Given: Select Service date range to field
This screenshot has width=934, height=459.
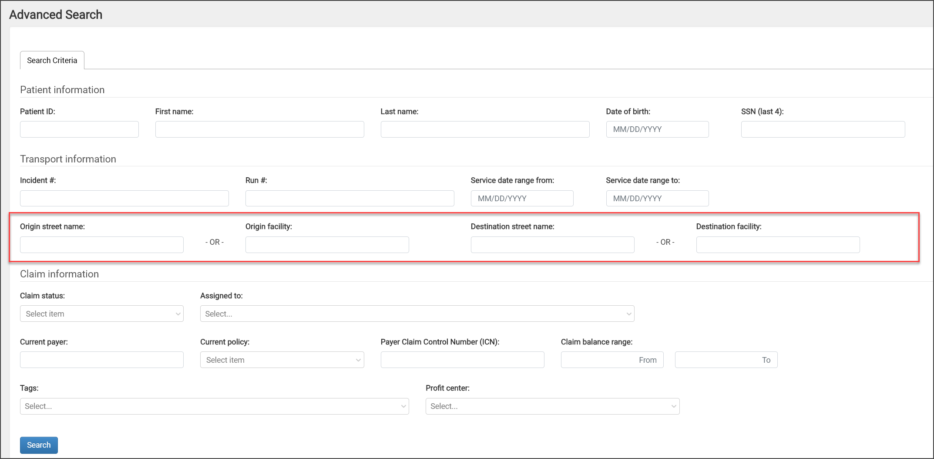Looking at the screenshot, I should 657,198.
